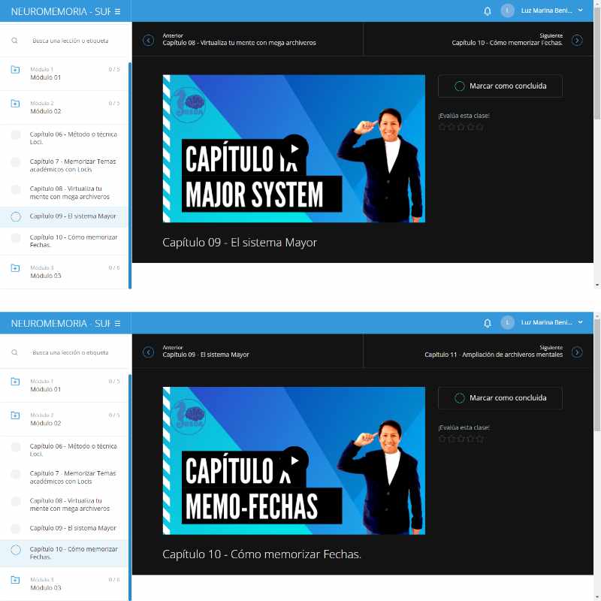This screenshot has height=601, width=601.
Task: Click Módulo 01 folder icon in Memo-Fechas view sidebar
Action: [x=15, y=382]
